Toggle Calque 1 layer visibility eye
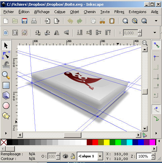Screen dimensions: 162x163 pyautogui.click(x=66, y=156)
